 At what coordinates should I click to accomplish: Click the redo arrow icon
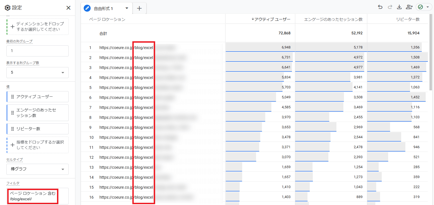point(390,7)
